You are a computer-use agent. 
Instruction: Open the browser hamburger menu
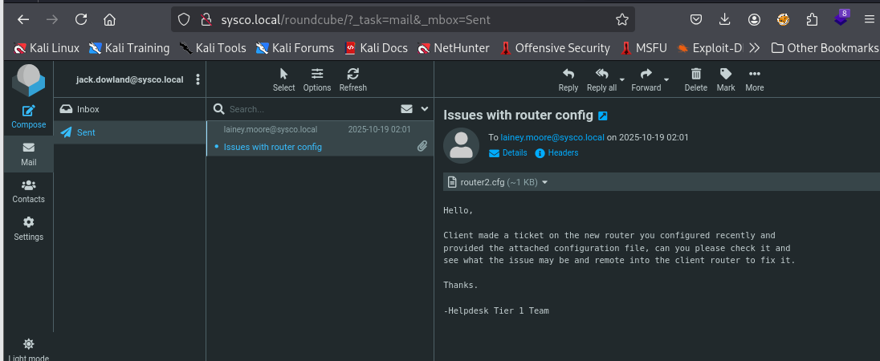point(870,19)
